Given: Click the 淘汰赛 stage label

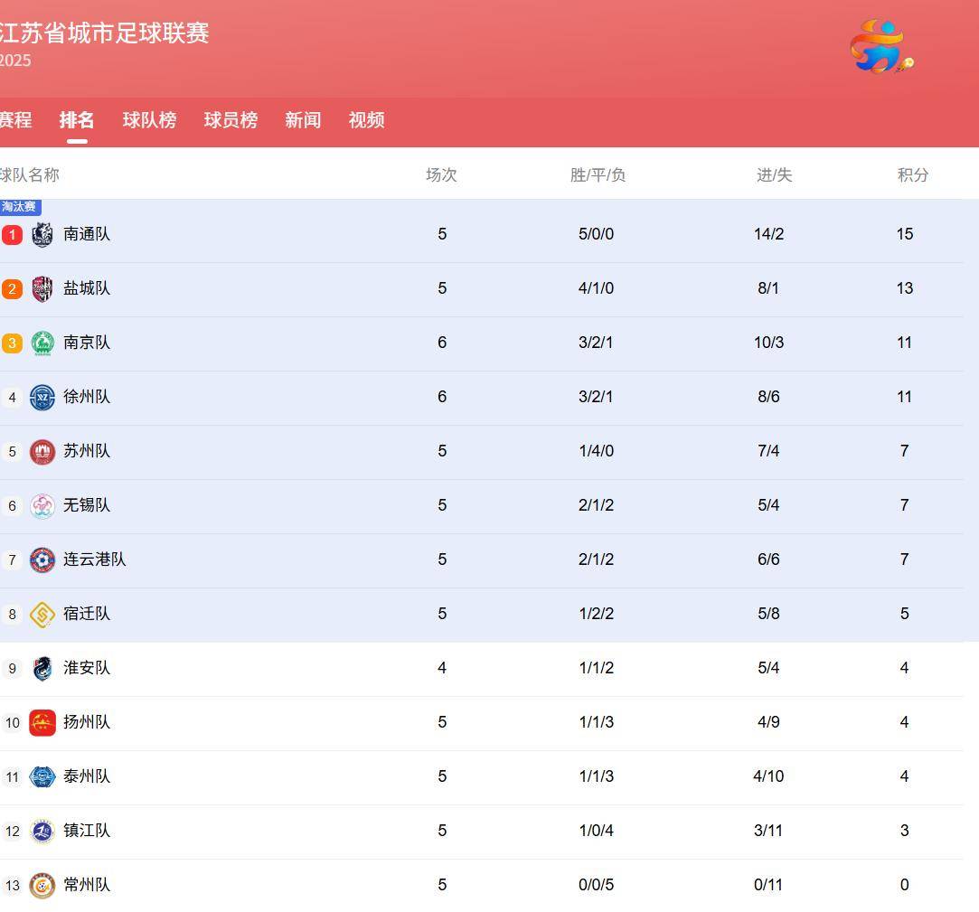Looking at the screenshot, I should (20, 207).
